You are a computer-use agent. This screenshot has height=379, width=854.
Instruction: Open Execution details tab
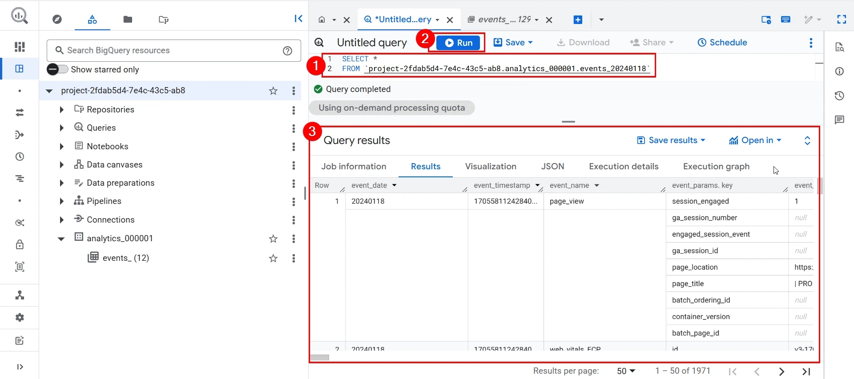tap(624, 167)
